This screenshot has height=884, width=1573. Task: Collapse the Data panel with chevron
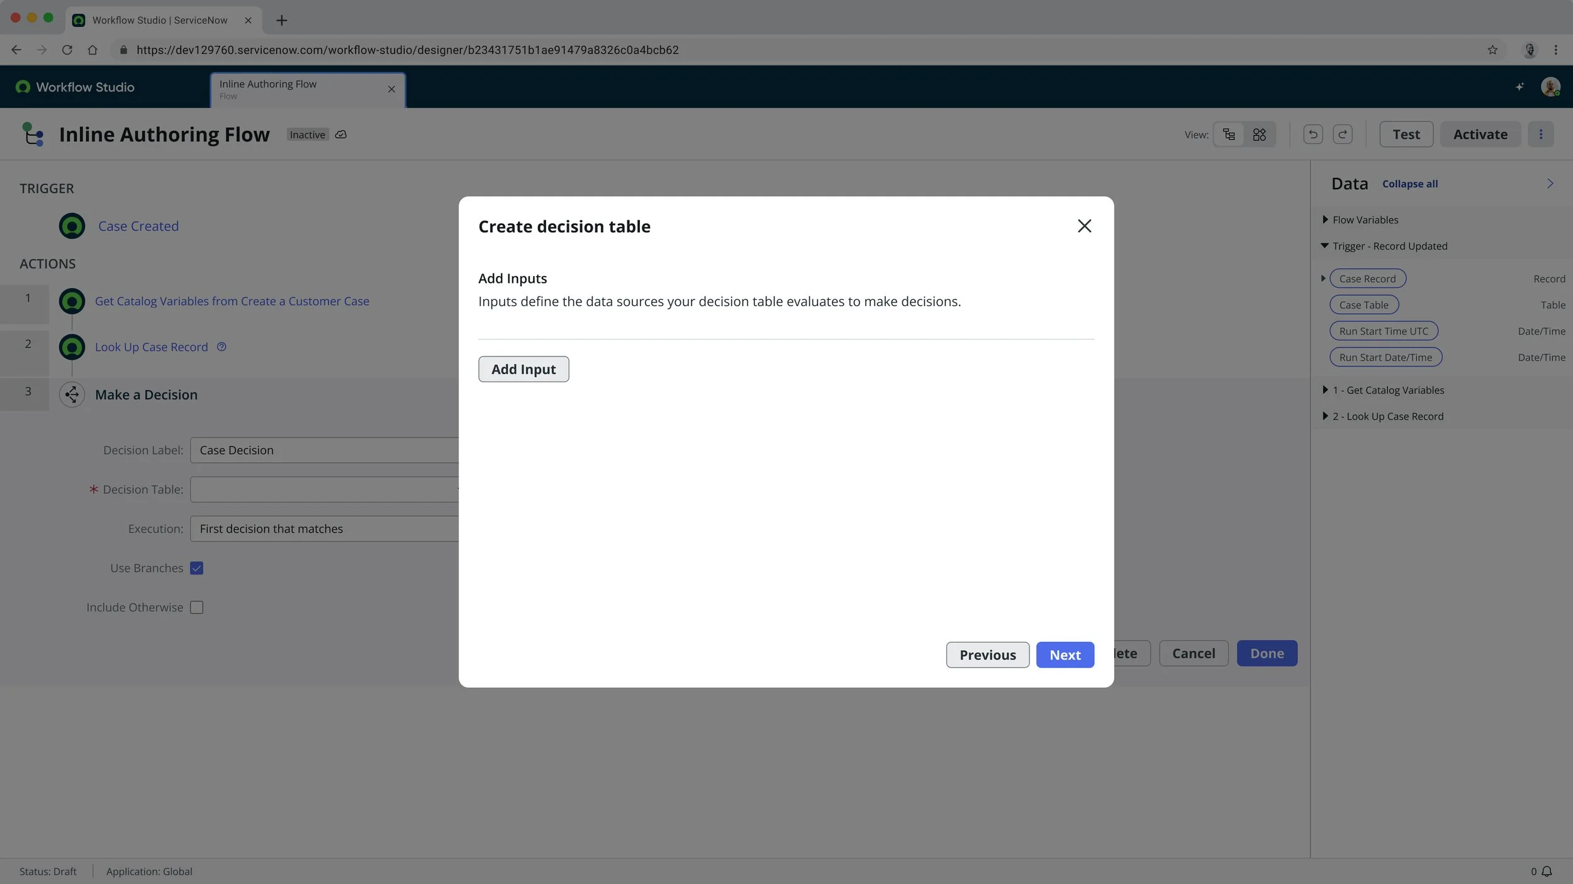(1550, 184)
